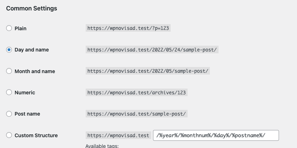
Task: Activate the Custom Structure radio button
Action: (9, 135)
